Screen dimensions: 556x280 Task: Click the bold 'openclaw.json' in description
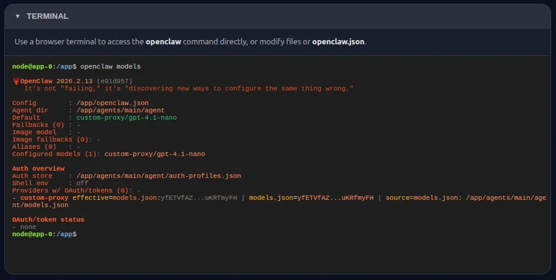pos(338,42)
